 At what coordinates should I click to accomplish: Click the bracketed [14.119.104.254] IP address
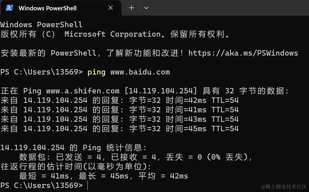(161, 91)
